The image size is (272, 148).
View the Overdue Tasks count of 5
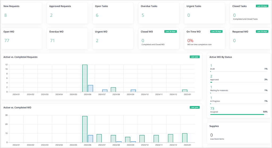(x=143, y=15)
